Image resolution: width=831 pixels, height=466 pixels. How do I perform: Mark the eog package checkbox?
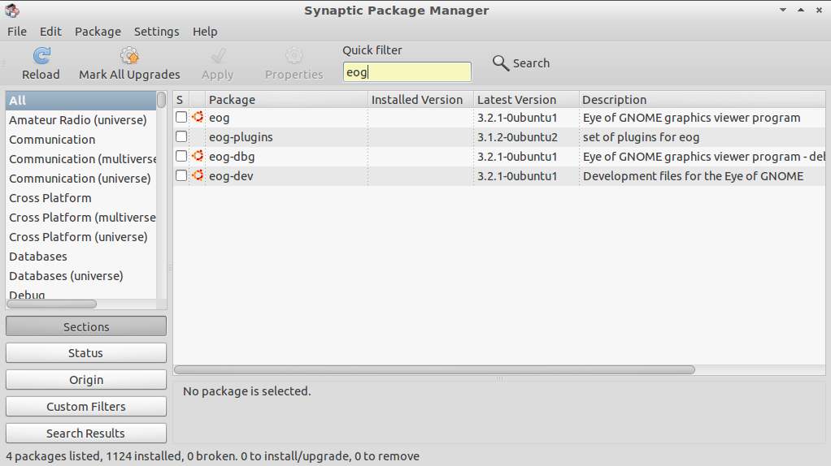(181, 117)
